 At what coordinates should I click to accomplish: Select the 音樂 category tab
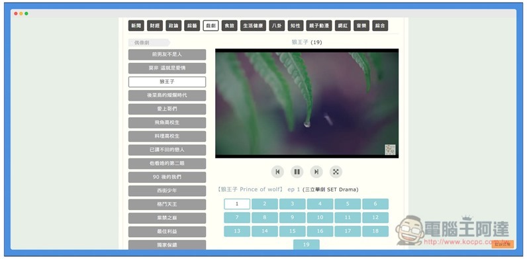[x=361, y=26]
